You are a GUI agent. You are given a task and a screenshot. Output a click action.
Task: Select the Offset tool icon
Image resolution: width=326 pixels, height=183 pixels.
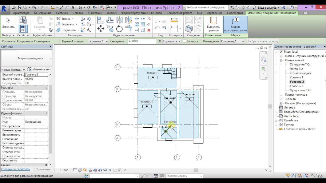click(x=110, y=20)
